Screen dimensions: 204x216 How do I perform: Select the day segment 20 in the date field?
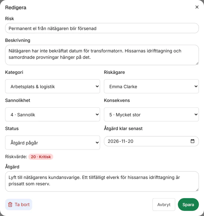coord(130,141)
